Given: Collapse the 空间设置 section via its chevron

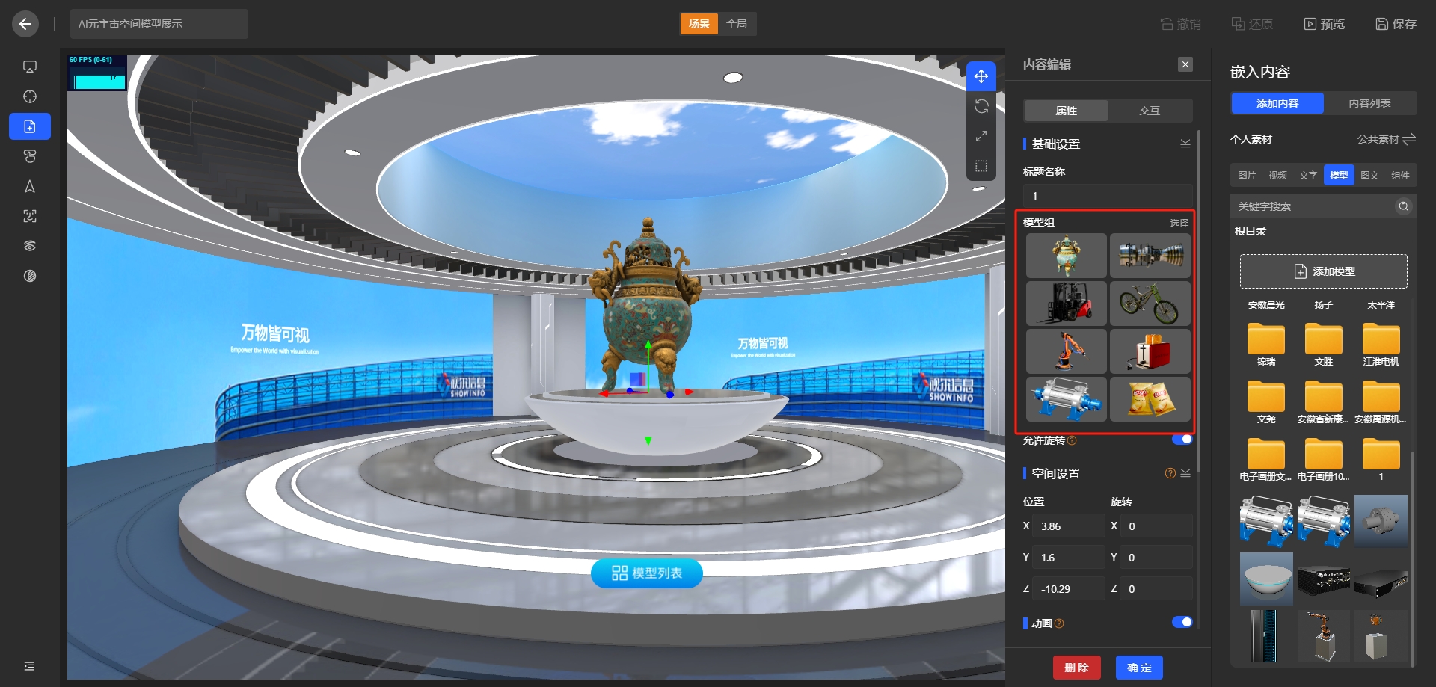Looking at the screenshot, I should pos(1184,472).
